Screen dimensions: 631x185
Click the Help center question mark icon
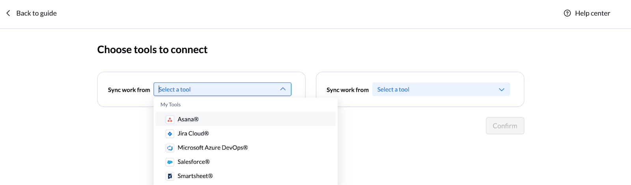[x=567, y=13]
